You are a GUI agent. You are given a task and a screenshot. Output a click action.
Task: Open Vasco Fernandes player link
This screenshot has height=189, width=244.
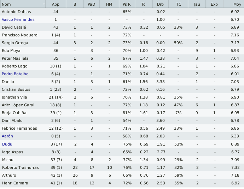(x=18, y=19)
